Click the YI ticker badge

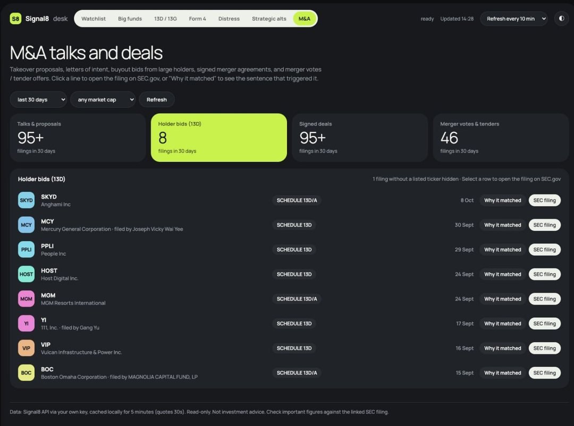27,323
